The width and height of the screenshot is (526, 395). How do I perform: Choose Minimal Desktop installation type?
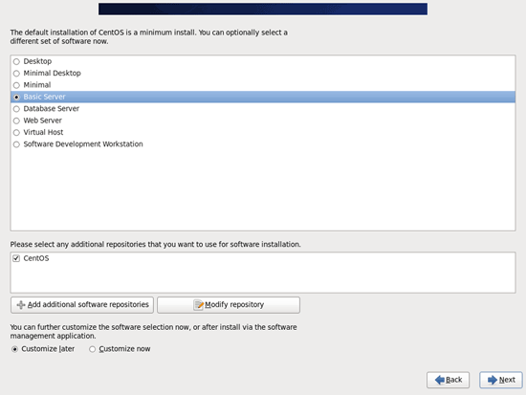[16, 74]
